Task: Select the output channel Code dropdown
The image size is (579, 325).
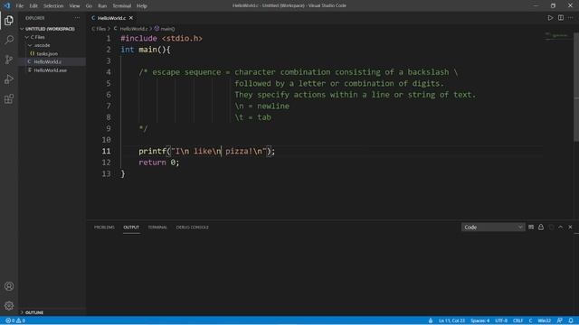Action: (x=493, y=227)
